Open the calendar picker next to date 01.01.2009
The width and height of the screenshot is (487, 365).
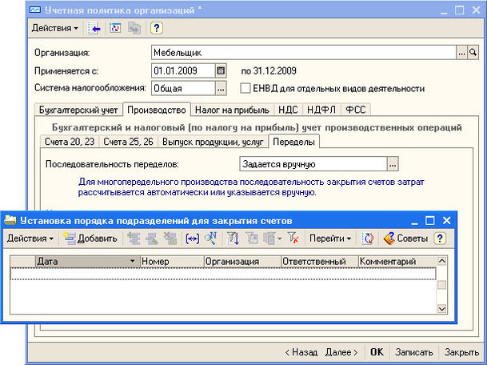222,70
